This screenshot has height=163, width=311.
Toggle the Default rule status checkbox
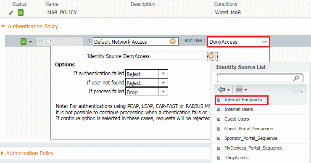click(24, 42)
